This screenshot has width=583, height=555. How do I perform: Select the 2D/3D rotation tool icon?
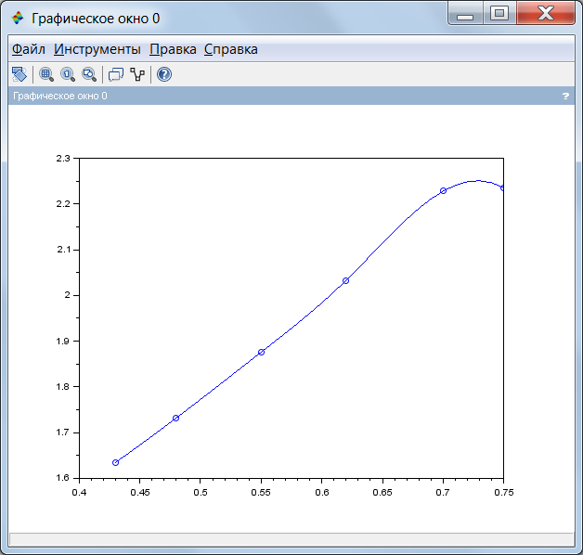click(19, 74)
